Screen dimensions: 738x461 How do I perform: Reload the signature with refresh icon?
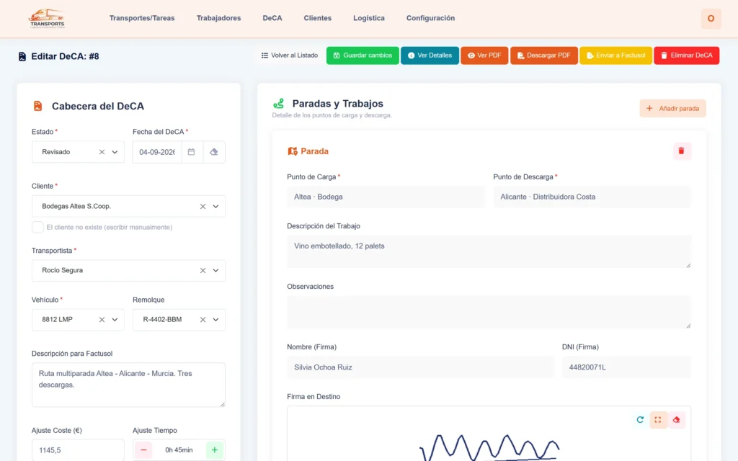(x=640, y=420)
